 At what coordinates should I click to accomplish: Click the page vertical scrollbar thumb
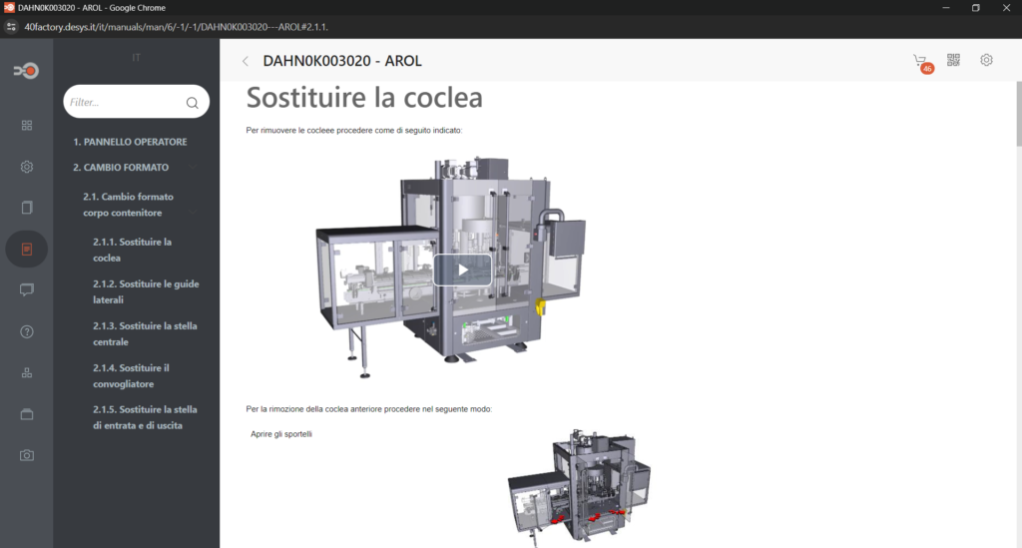point(1019,114)
